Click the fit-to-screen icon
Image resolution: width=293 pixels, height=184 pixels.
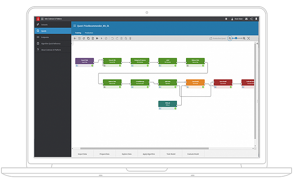point(249,38)
